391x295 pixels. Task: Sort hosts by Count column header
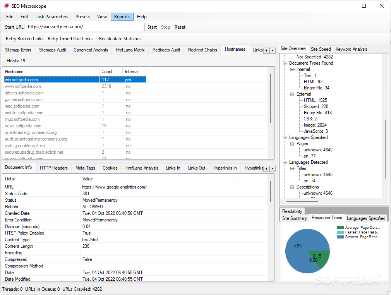111,72
